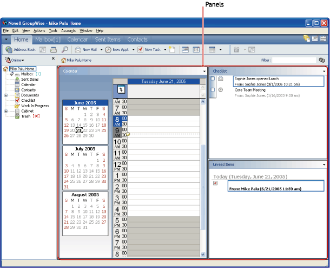Open the New Appt dropdown arrow

pos(133,50)
